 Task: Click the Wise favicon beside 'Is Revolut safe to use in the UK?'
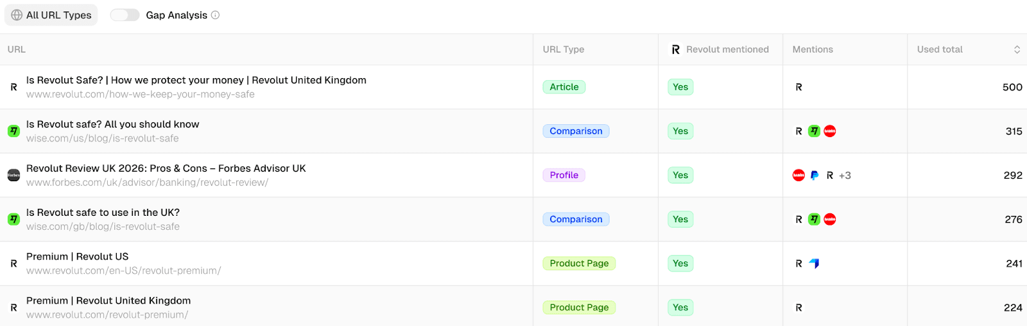coord(13,220)
